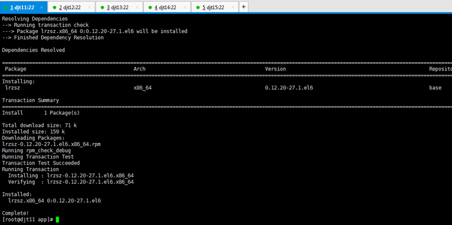
Task: Click the 'Verifying' lrzsz line
Action: pos(71,182)
